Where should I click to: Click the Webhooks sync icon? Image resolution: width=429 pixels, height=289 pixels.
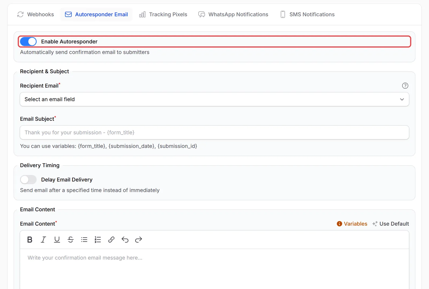(x=20, y=14)
